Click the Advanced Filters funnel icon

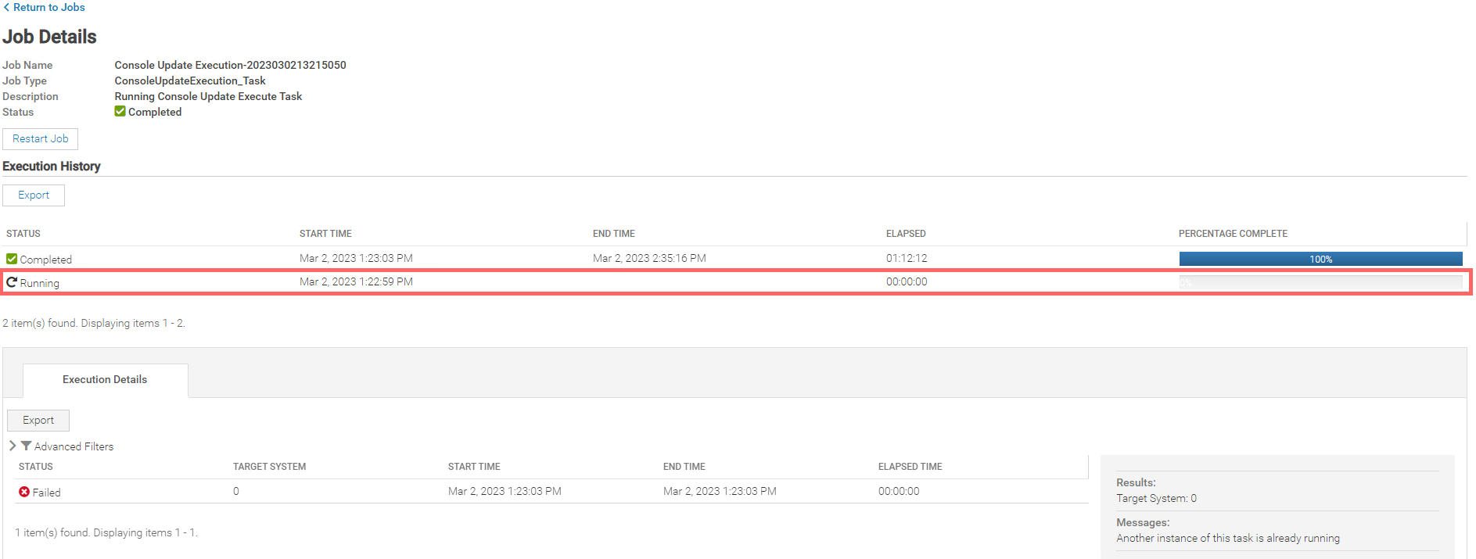point(26,446)
